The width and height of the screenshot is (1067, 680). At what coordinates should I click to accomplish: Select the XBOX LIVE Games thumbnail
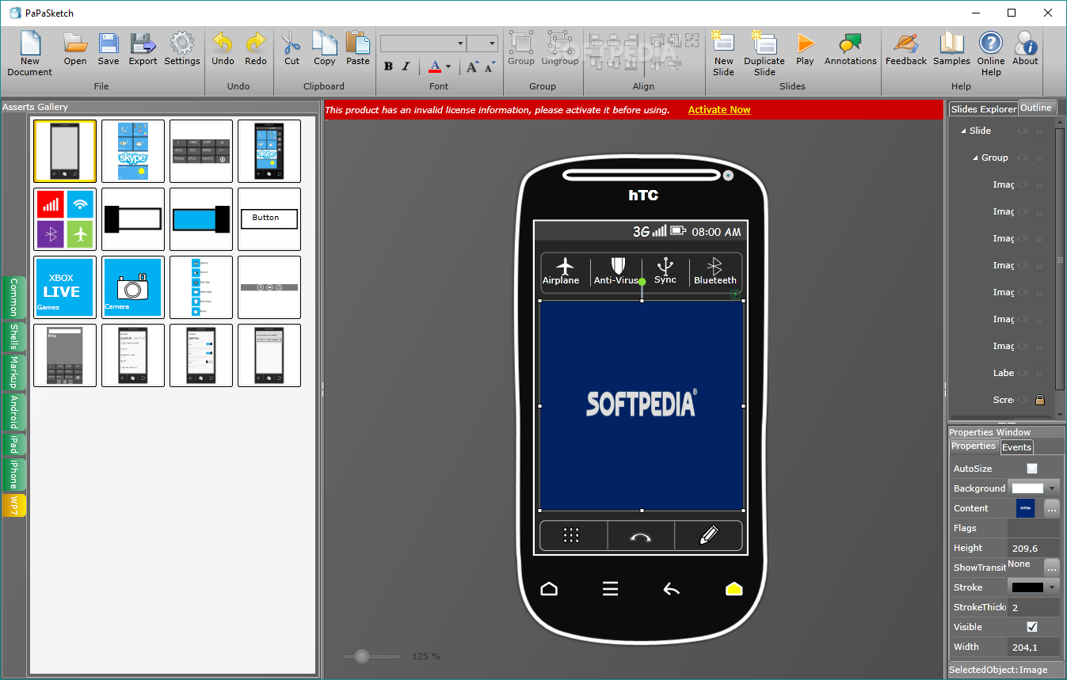[65, 287]
